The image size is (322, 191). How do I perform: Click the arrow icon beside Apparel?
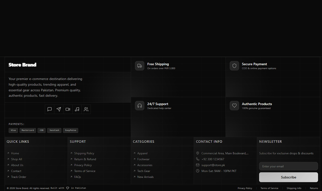(134, 153)
